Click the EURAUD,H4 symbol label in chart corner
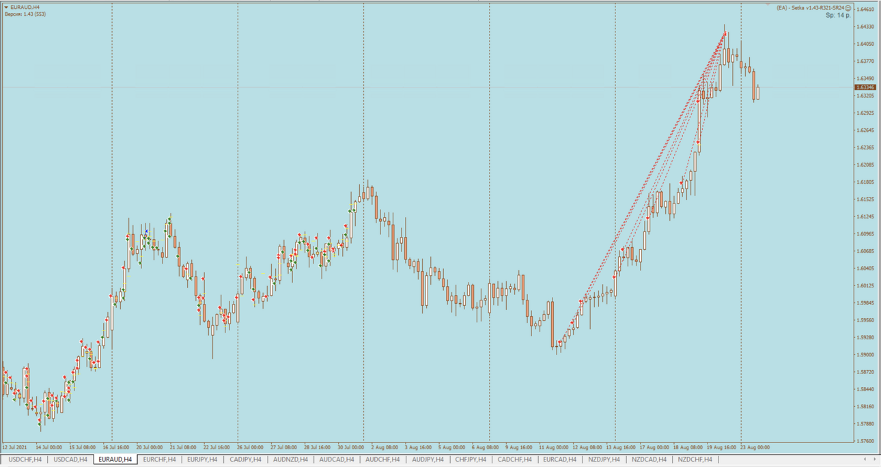 25,8
